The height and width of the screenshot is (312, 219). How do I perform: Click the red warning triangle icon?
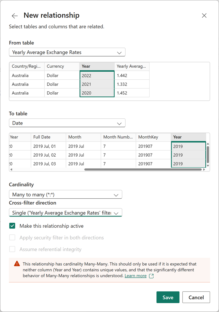click(x=17, y=264)
